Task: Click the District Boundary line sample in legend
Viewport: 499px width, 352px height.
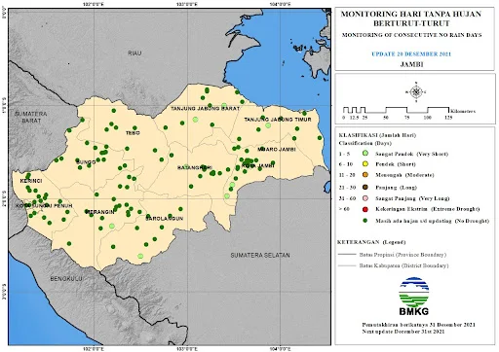Action: (347, 265)
